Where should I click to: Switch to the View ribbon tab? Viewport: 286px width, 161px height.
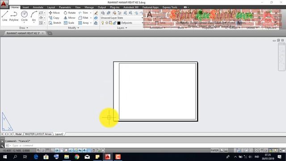[x=78, y=7]
